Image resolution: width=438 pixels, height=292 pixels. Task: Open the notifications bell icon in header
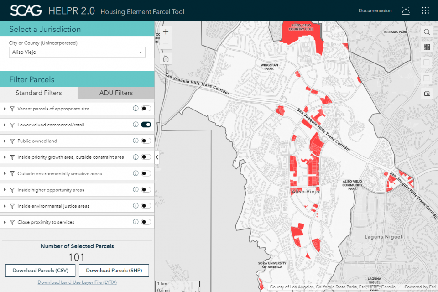[405, 10]
